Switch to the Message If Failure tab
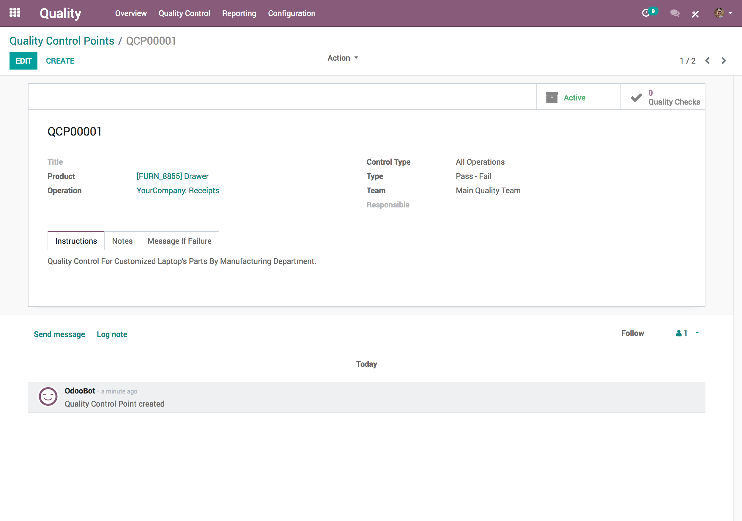 (179, 241)
